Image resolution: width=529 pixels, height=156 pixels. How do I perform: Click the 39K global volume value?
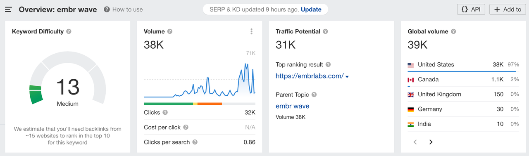(418, 45)
